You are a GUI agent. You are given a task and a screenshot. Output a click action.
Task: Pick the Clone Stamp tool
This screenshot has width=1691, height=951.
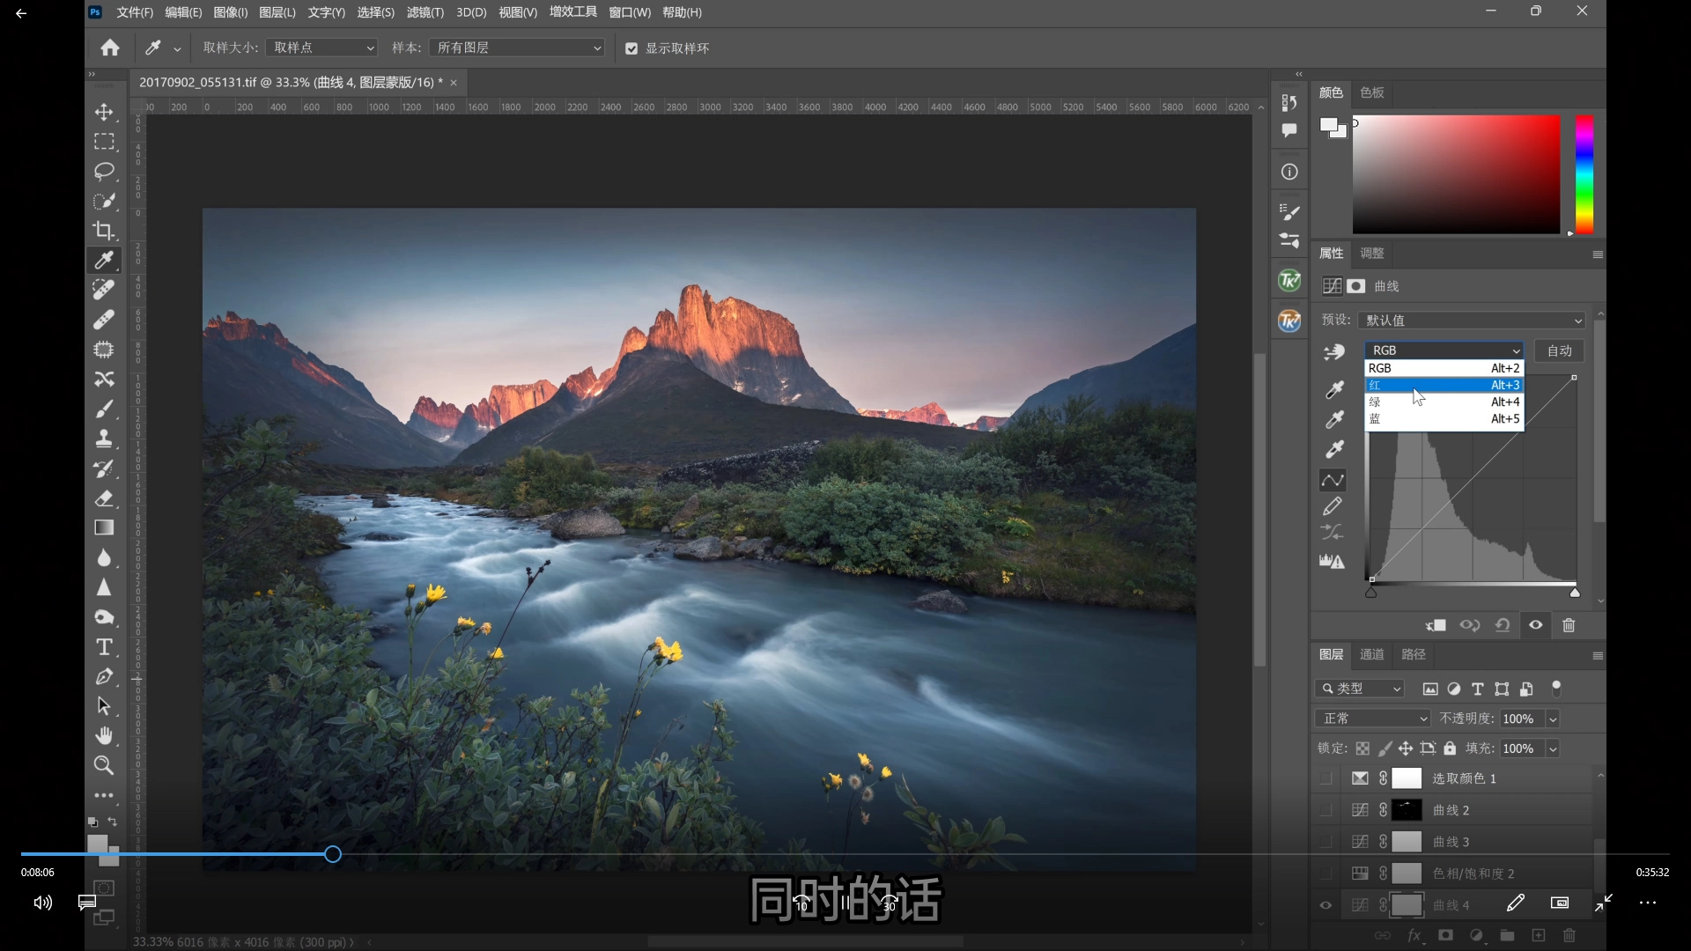click(x=104, y=439)
